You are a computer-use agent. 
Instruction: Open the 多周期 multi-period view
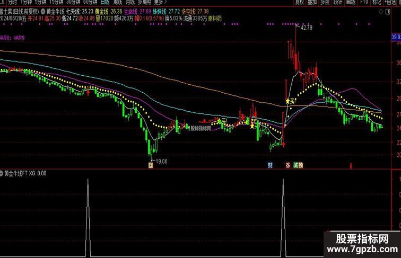[144, 2]
